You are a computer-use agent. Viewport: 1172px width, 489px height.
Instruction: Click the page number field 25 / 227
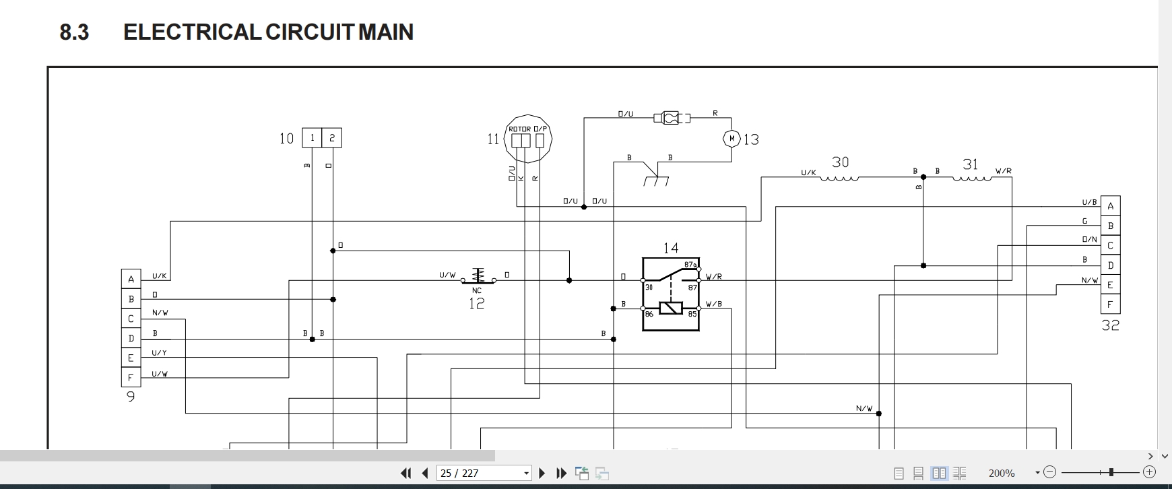coord(479,473)
